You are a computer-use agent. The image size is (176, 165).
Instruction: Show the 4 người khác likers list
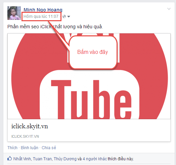95,159
